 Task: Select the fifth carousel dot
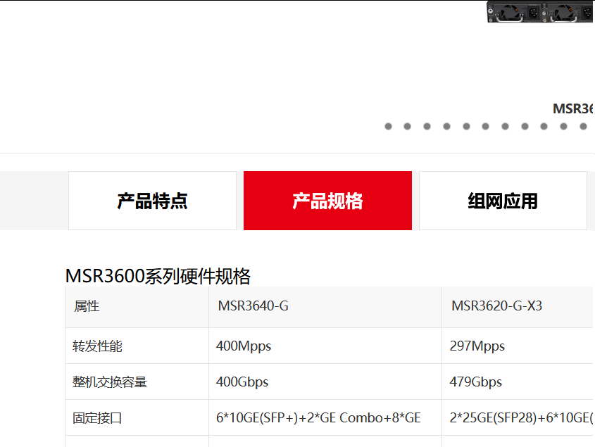466,127
